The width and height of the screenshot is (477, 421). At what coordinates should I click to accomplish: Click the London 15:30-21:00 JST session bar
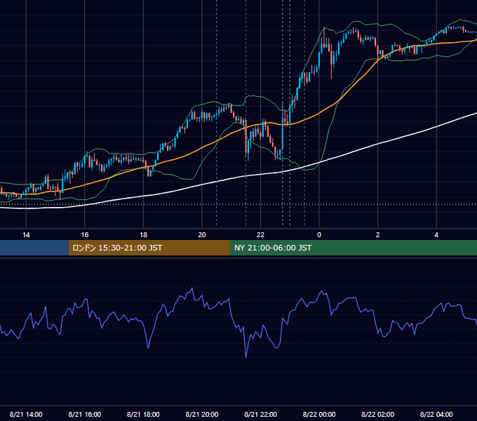coord(149,248)
